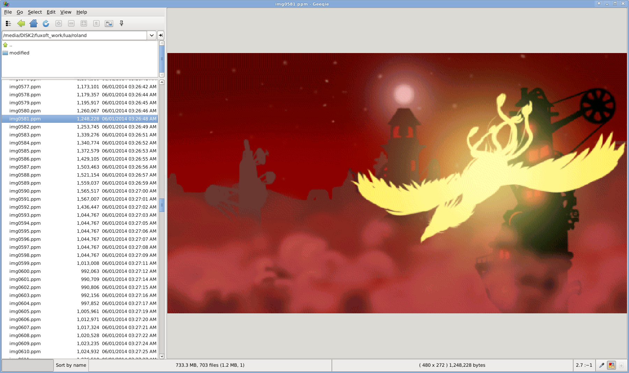The height and width of the screenshot is (373, 629).
Task: Click the zoom ratio '2.7 :~1' label
Action: [x=584, y=365]
